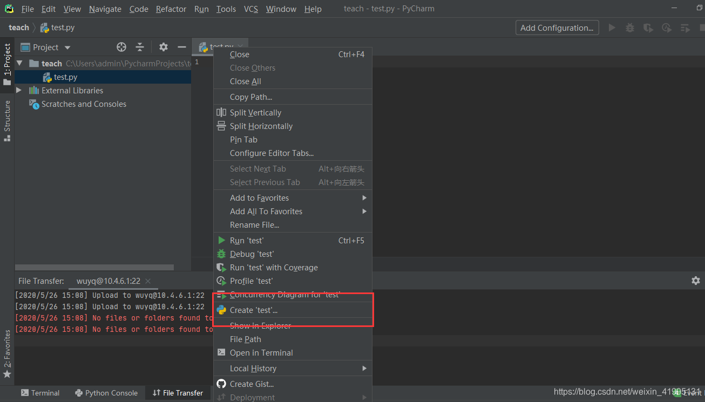
Task: Open the Code menu
Action: click(x=139, y=9)
